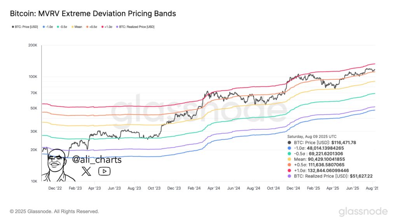The image size is (398, 223).
Task: Click the 'Apr '24' x-axis label
Action: [214, 188]
